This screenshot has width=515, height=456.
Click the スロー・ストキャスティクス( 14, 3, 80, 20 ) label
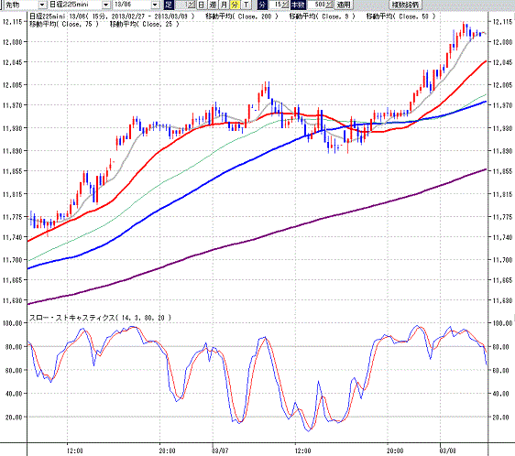[100, 318]
